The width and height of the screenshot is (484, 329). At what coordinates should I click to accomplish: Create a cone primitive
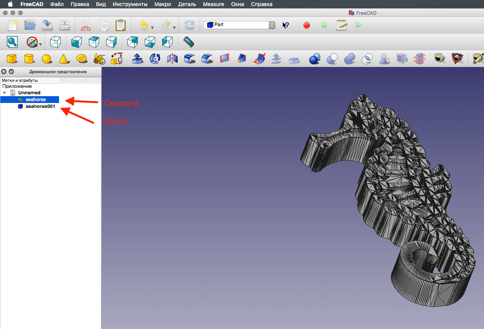point(64,59)
